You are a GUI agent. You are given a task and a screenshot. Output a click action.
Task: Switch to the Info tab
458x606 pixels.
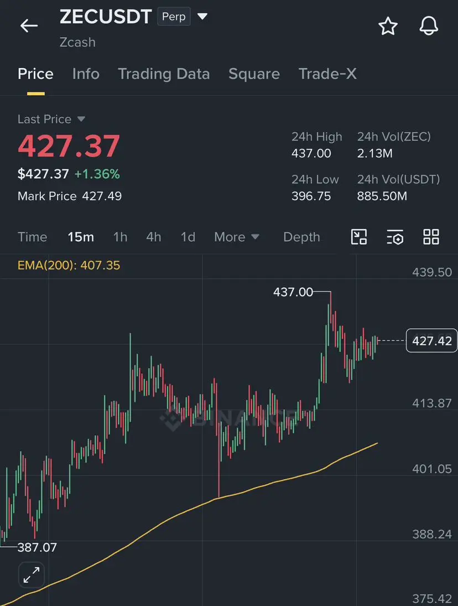(86, 74)
